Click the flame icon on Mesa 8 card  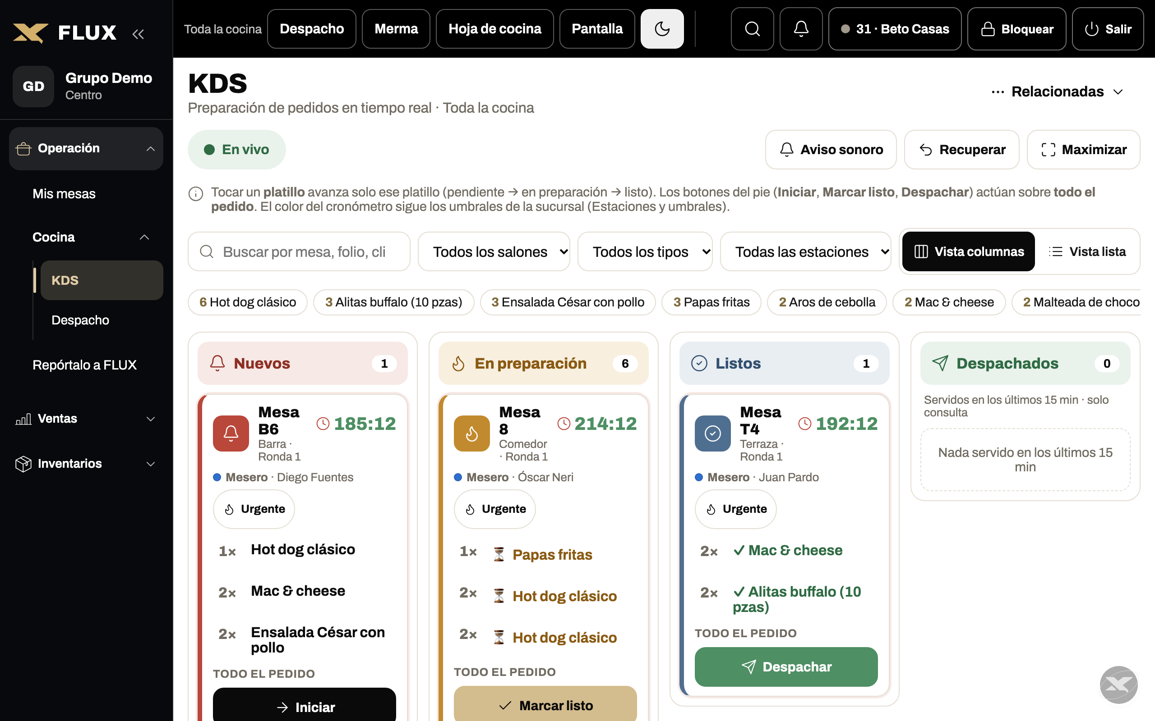tap(471, 434)
